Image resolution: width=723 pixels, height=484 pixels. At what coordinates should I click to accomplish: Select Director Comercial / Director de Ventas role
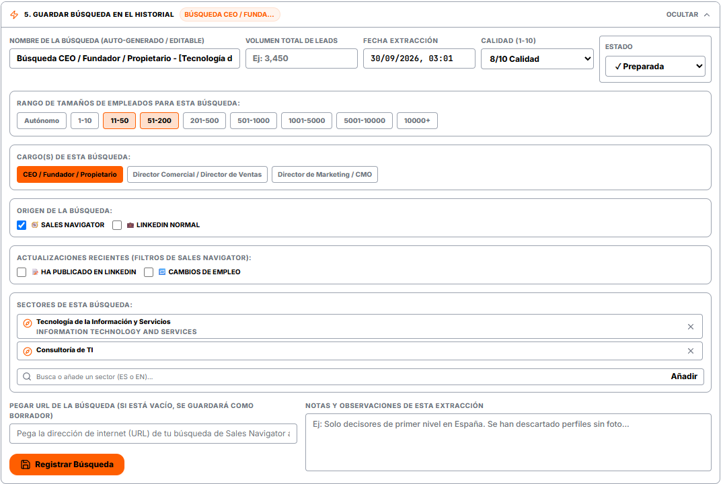point(197,175)
